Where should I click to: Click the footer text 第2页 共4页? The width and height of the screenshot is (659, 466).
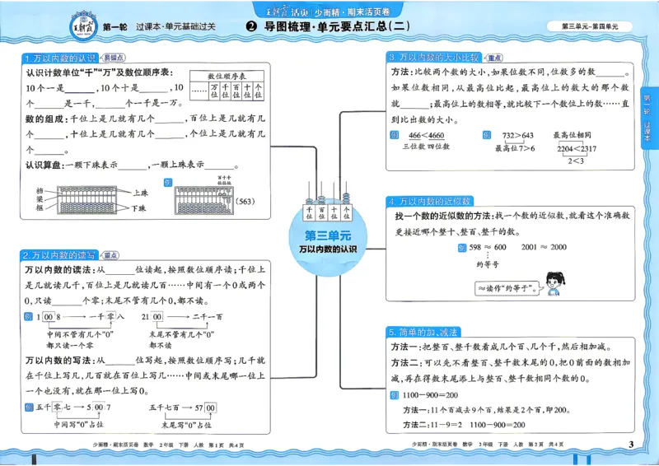click(x=545, y=444)
